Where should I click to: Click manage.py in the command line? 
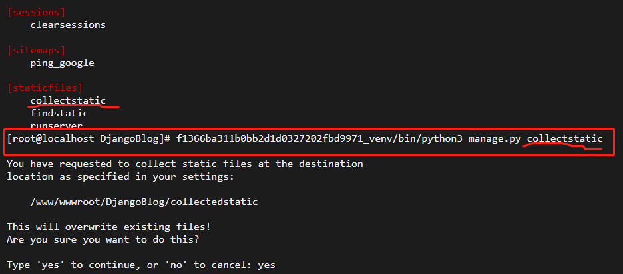(x=495, y=139)
